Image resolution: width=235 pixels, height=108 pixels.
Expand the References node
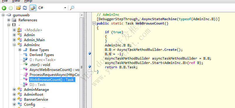(x=8, y=20)
